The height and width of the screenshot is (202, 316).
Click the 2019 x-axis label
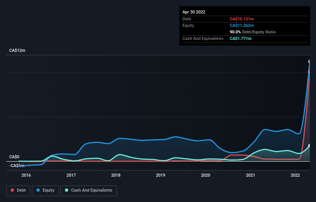click(x=161, y=175)
